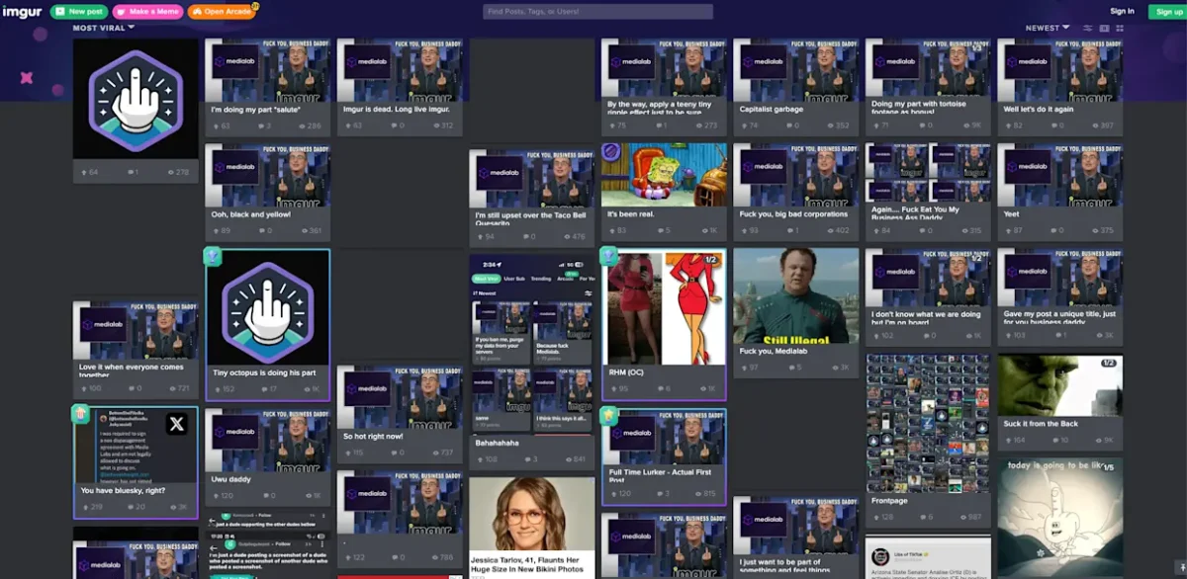The image size is (1187, 579).
Task: Click trophy badge on 'Full Time Lurker' post
Action: [609, 417]
